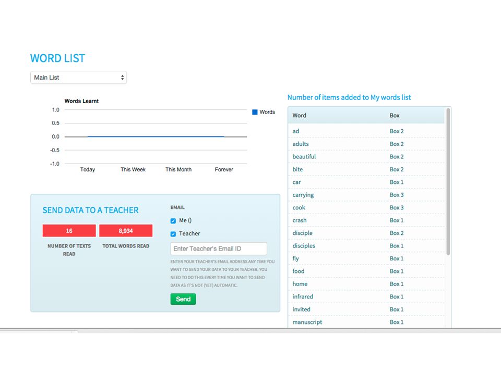Image resolution: width=501 pixels, height=375 pixels.
Task: Click the SEND DATA TO A TEACHER heading
Action: tap(90, 210)
